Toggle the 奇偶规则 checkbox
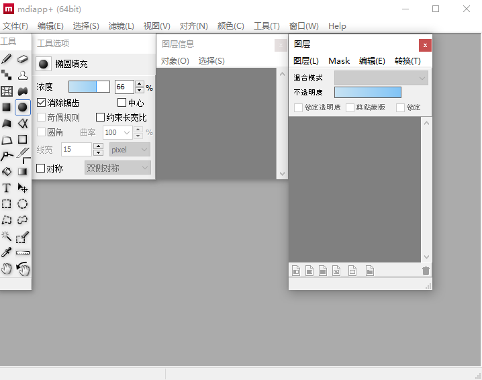Image resolution: width=482 pixels, height=380 pixels. click(x=41, y=117)
